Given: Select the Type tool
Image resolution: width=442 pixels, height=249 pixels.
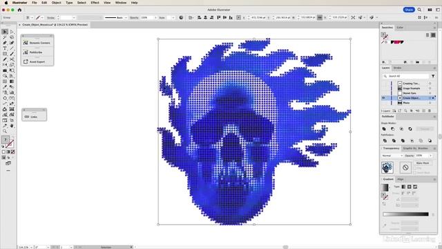Looking at the screenshot, I should click(x=5, y=48).
